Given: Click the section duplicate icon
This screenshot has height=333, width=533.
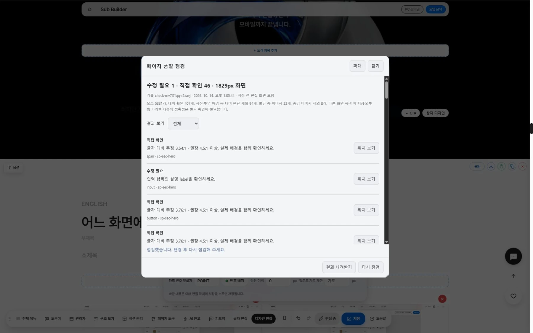Looking at the screenshot, I should click(512, 167).
